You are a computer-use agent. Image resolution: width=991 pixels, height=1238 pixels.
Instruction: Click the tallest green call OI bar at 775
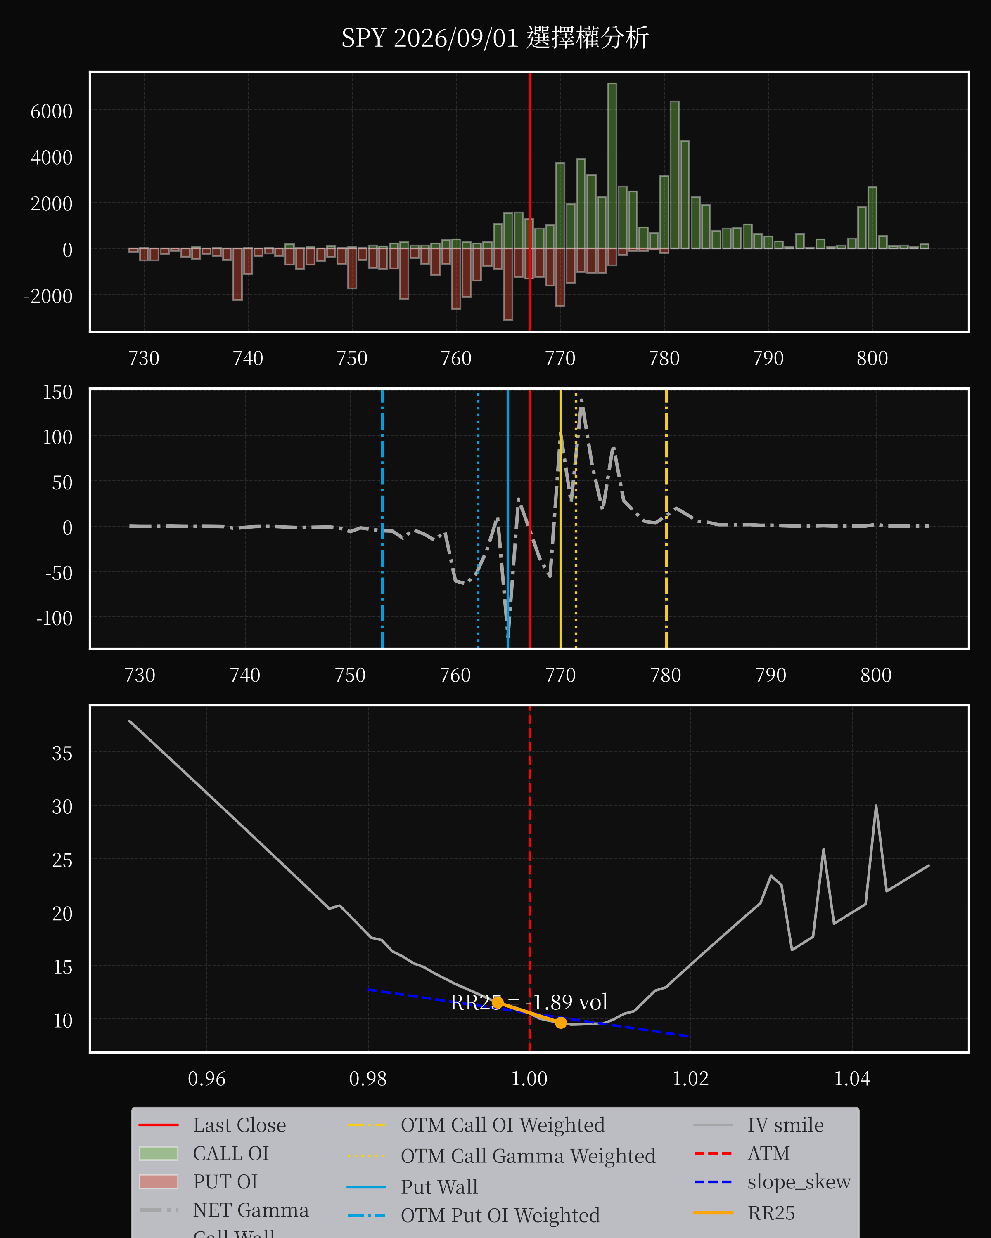click(x=612, y=166)
